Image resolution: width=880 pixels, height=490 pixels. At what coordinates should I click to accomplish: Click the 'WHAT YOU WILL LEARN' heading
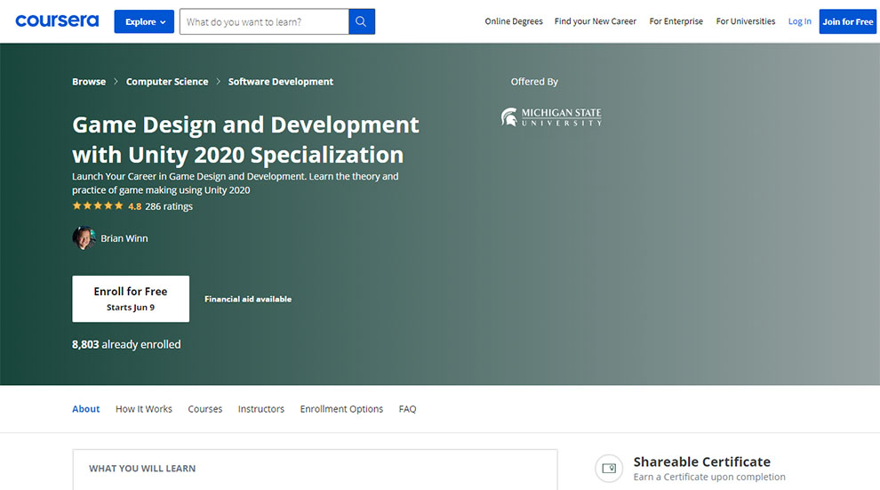pyautogui.click(x=142, y=468)
